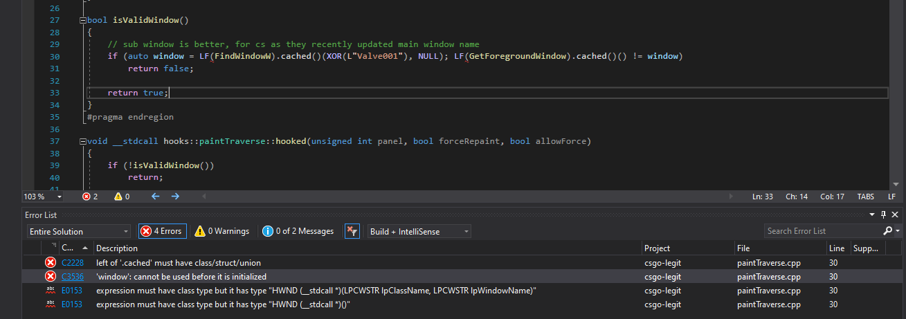Click the LF line ending indicator
This screenshot has height=319, width=906.
click(x=891, y=197)
